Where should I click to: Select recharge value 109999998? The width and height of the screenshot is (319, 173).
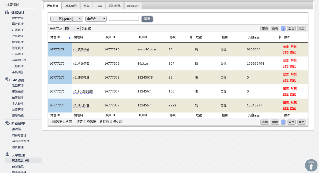tap(255, 64)
